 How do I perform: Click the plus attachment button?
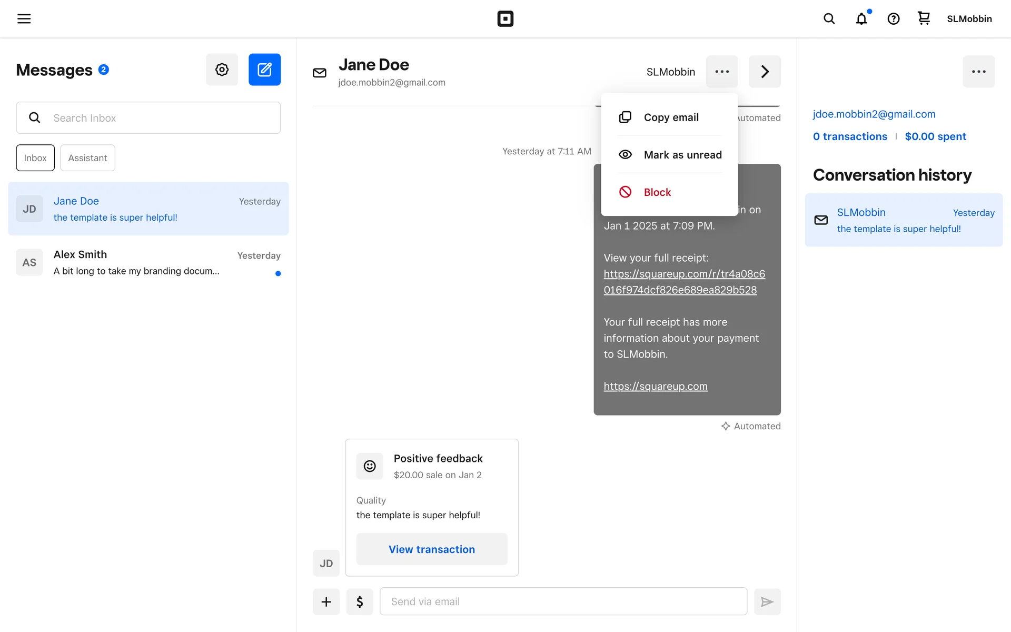[326, 601]
